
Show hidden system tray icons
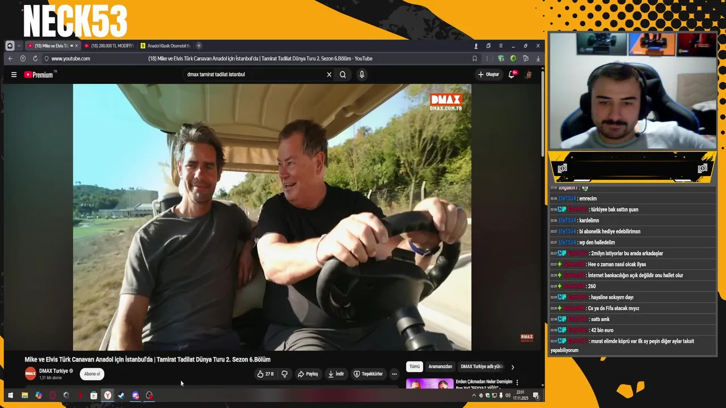[474, 396]
